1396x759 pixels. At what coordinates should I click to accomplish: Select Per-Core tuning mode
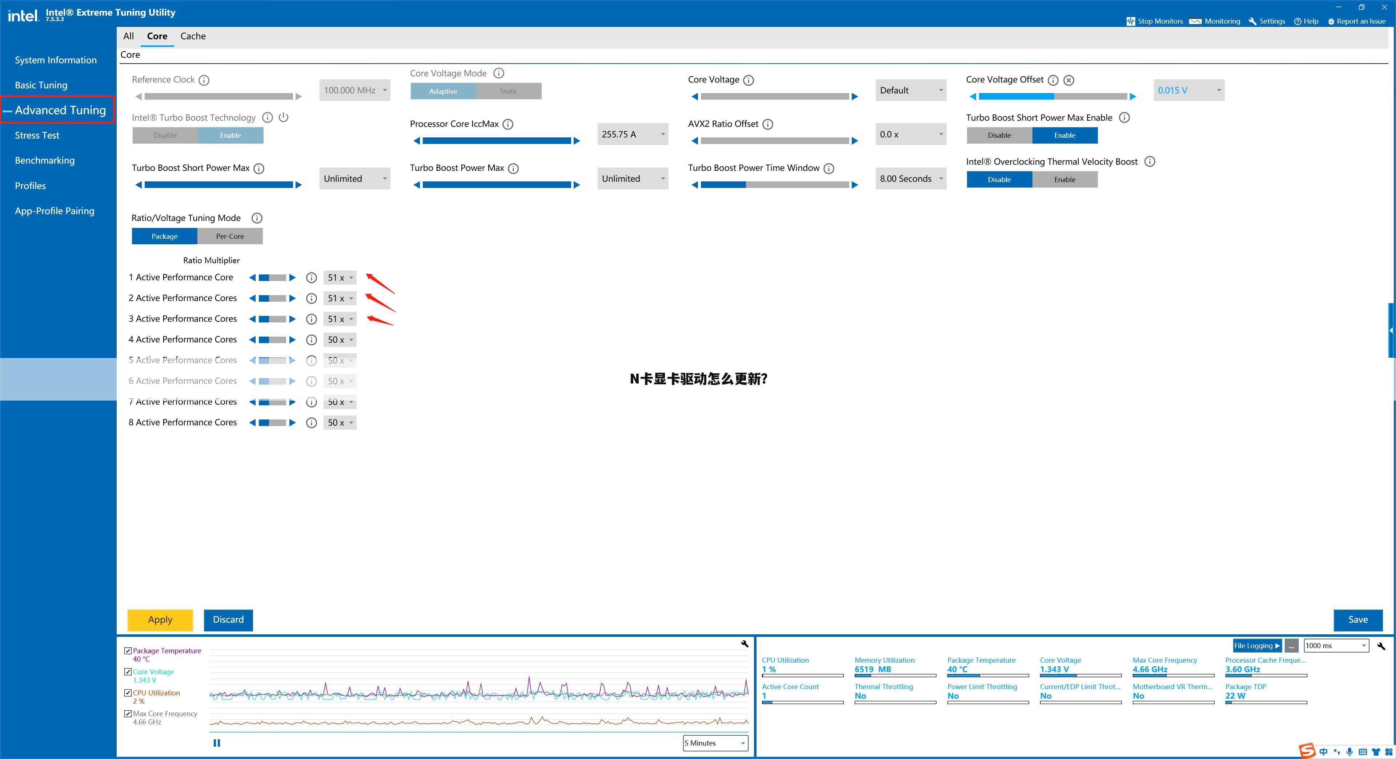click(230, 236)
